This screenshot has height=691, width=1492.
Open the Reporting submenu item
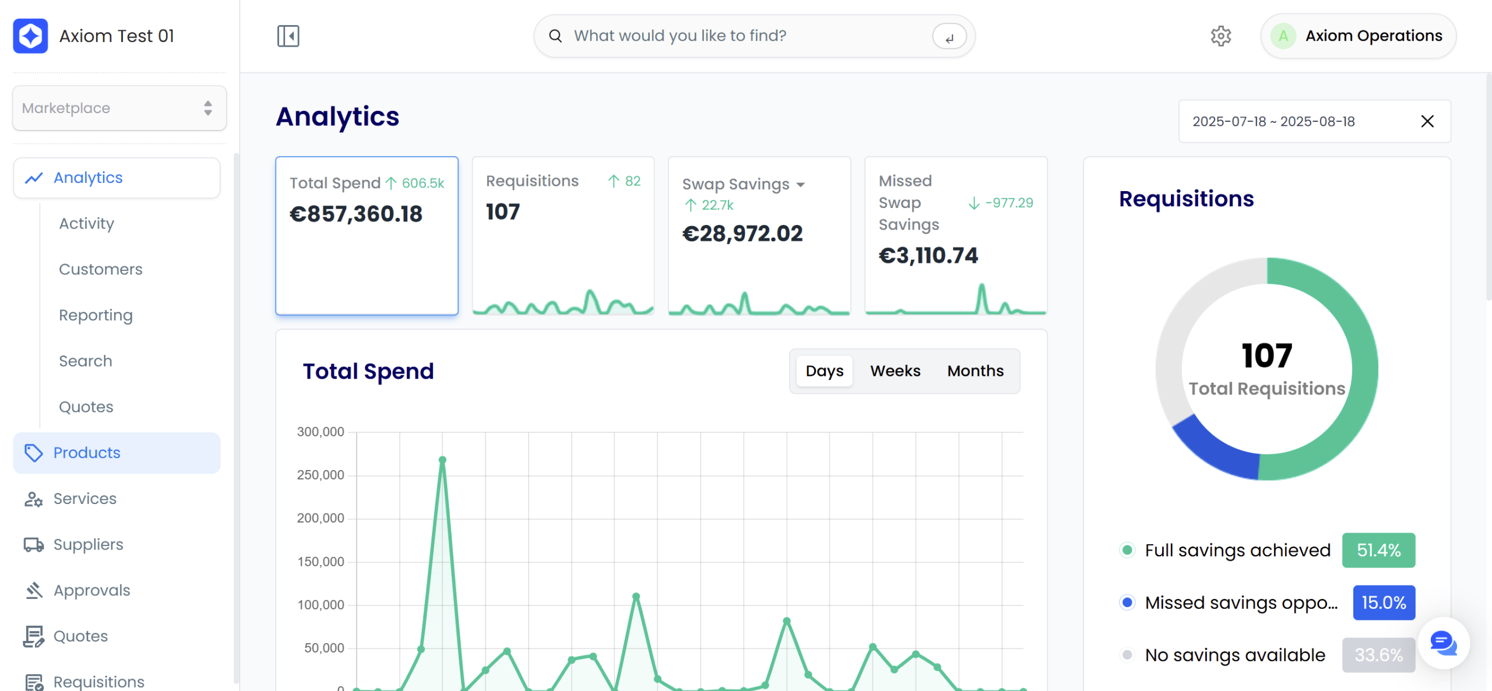[96, 315]
